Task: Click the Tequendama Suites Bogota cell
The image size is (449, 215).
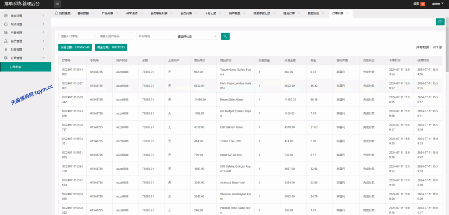Action: tap(235, 72)
